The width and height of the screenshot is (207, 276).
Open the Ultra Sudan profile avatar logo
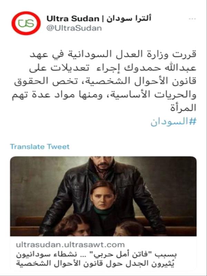[x=26, y=23]
